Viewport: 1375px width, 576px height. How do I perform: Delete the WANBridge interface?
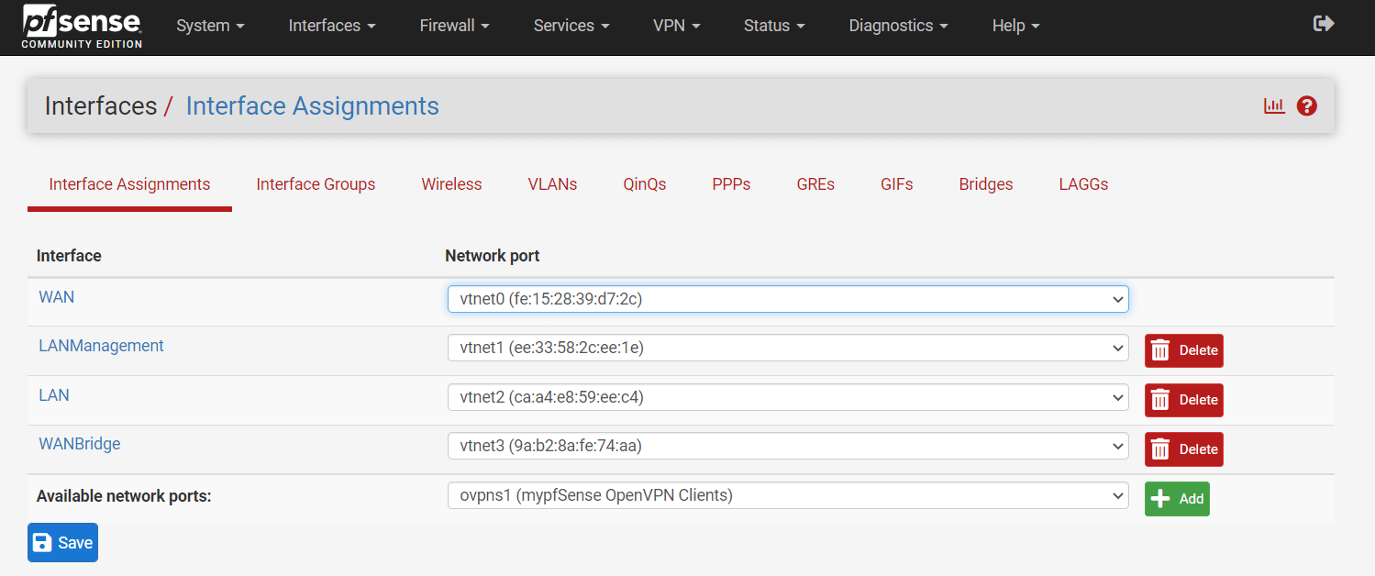pyautogui.click(x=1184, y=449)
